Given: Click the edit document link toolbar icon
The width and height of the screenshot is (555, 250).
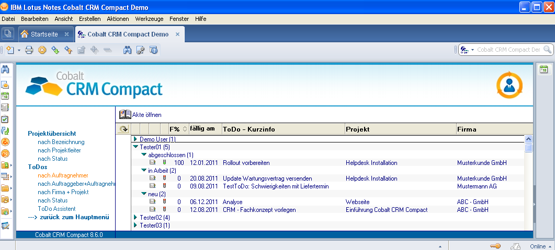Looking at the screenshot, I should click(x=141, y=50).
